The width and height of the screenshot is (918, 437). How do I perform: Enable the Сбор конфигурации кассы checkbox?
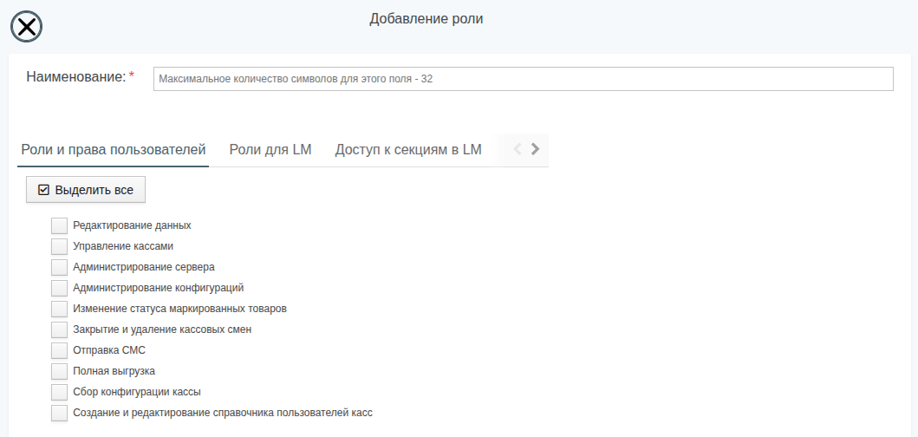tap(59, 392)
